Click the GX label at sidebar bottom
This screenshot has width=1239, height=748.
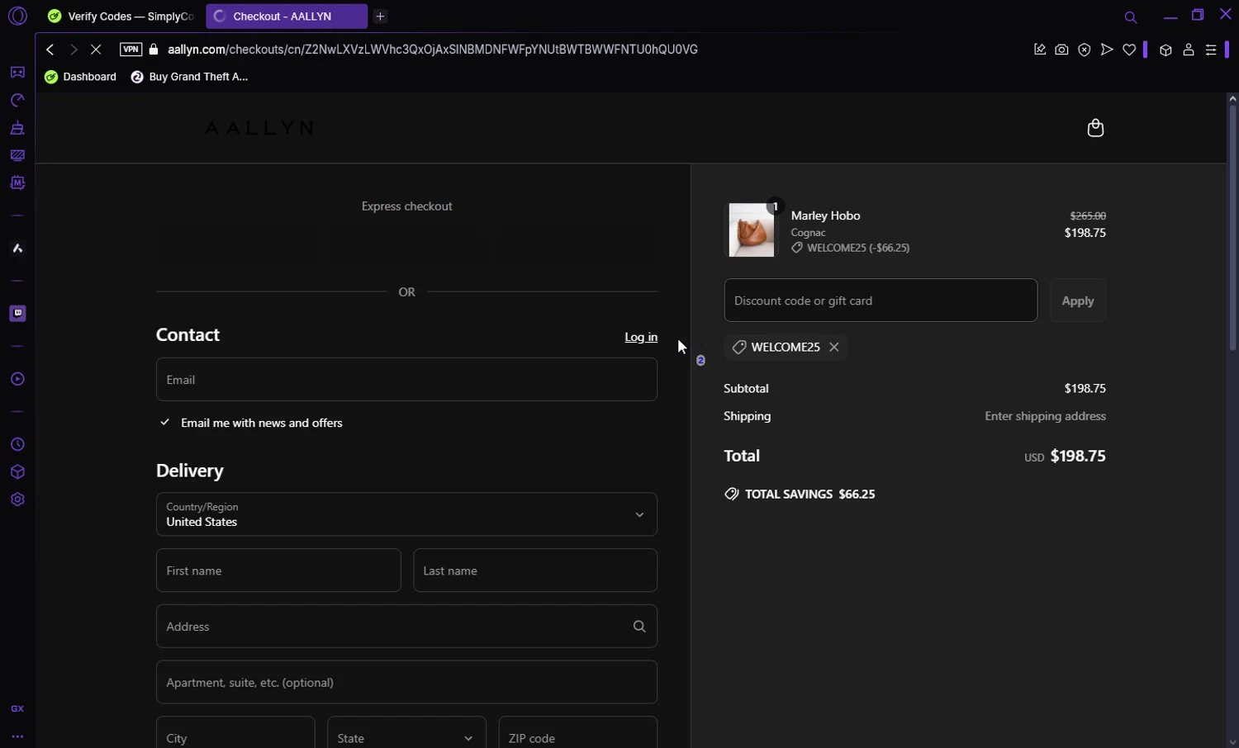(x=17, y=708)
